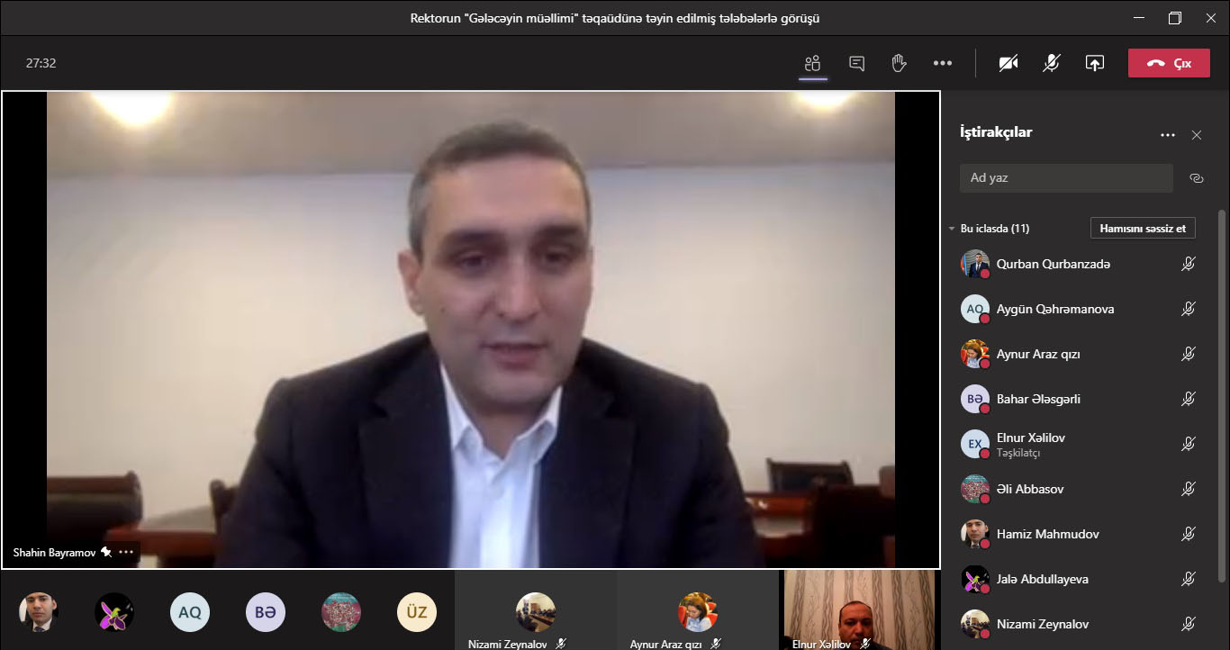This screenshot has width=1230, height=650.
Task: Click Elnur Xəlilov's list mic icon
Action: point(1189,444)
